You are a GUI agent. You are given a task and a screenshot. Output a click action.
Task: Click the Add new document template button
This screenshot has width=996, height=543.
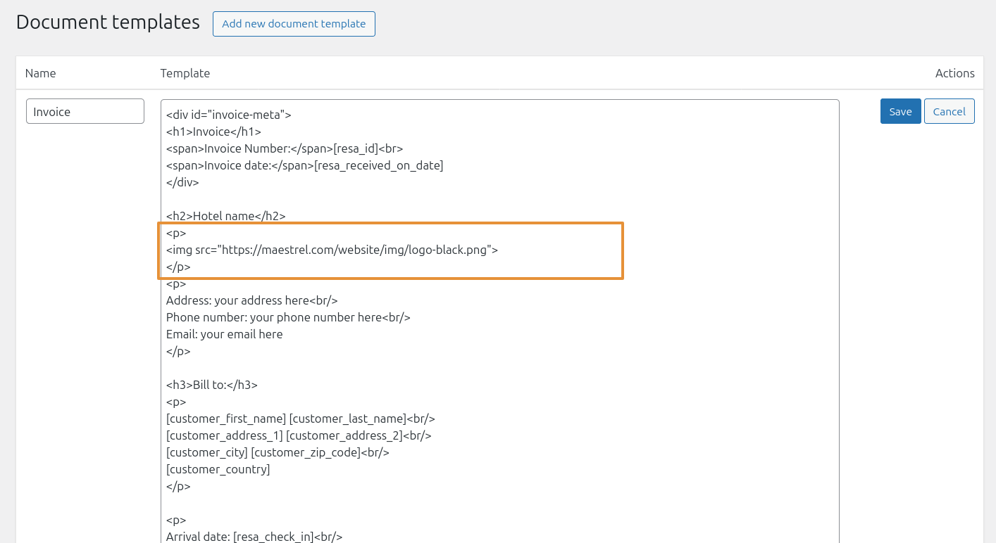[294, 24]
